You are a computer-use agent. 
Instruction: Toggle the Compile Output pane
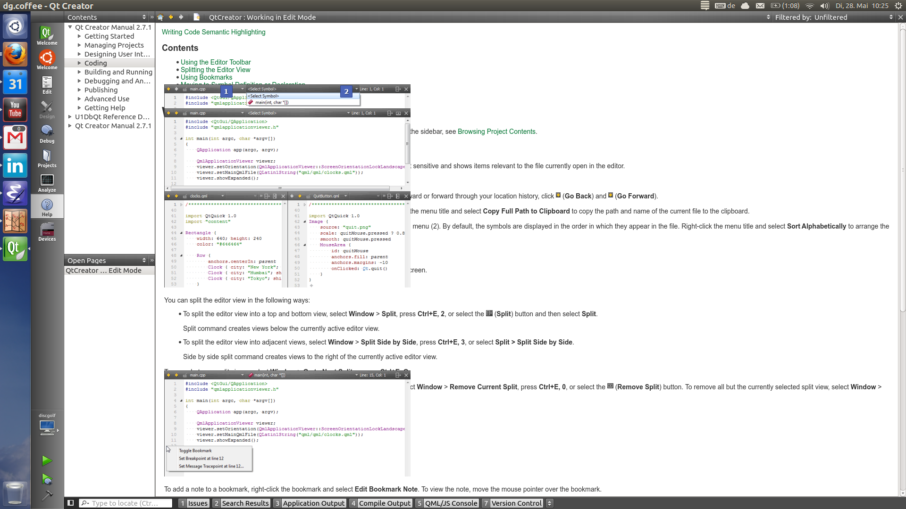tap(381, 503)
